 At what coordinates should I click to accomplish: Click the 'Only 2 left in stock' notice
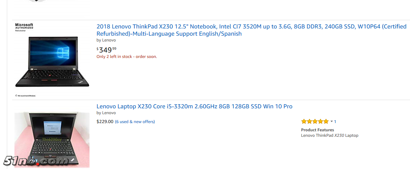point(127,57)
